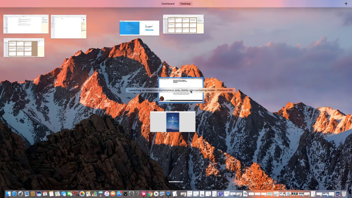Open the FaceTime dock icon
The height and width of the screenshot is (198, 352).
70,194
